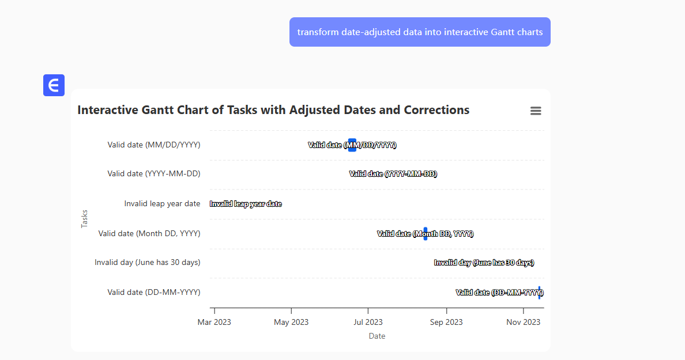
Task: Click 'Invalid day (June has 30 days)' data label
Action: pos(484,263)
